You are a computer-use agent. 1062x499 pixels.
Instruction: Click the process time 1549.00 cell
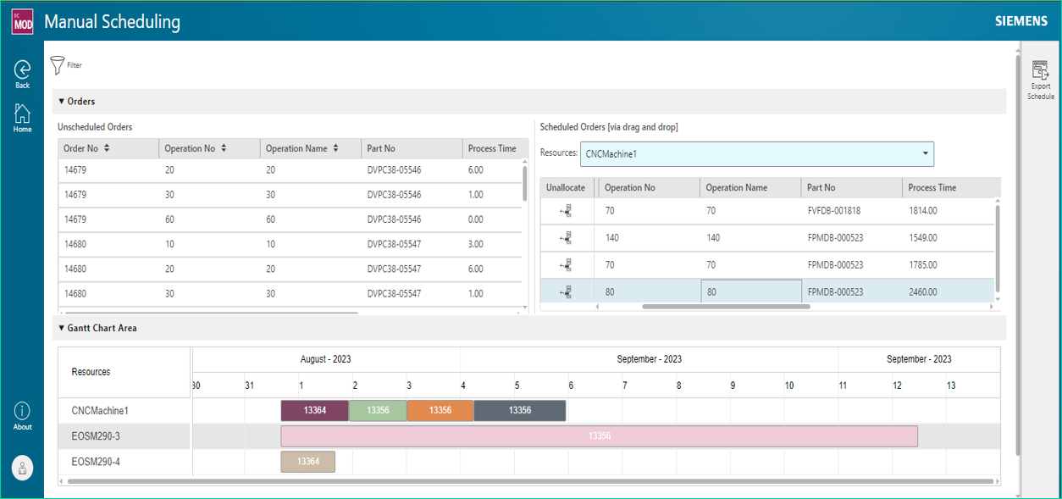coord(947,238)
